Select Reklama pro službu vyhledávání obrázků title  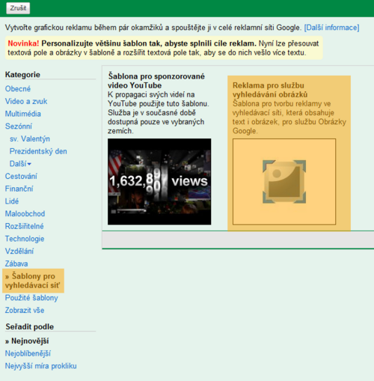tap(270, 90)
